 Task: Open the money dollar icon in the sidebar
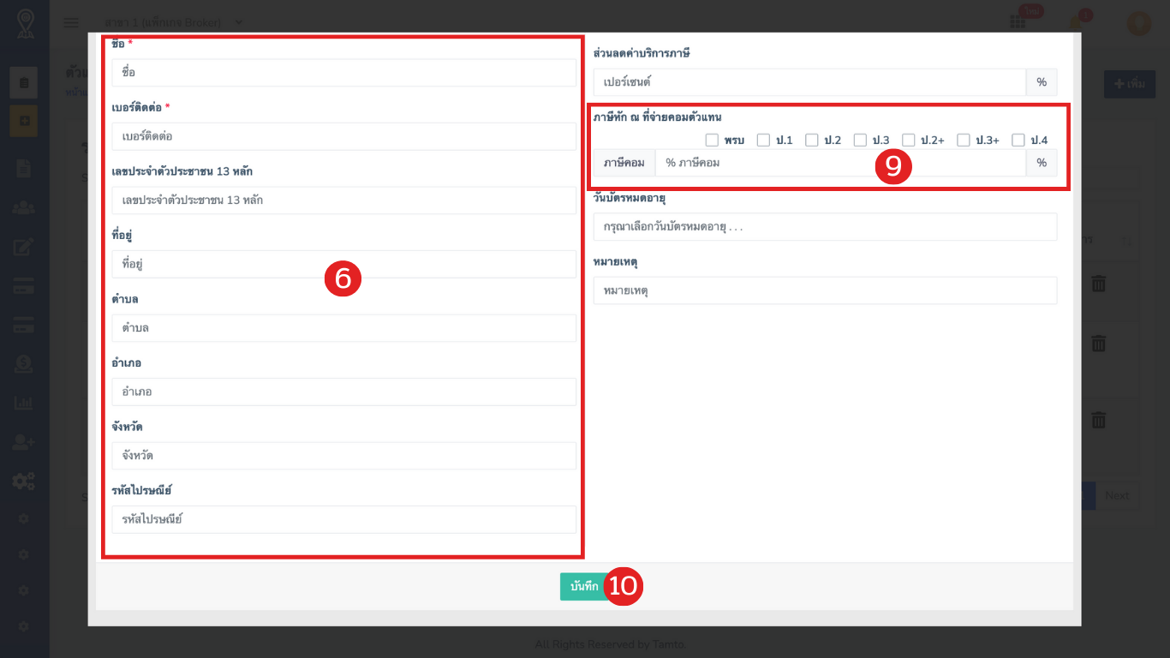tap(24, 364)
